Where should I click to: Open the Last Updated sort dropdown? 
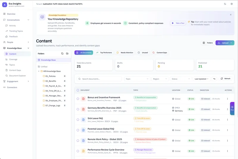coord(202,79)
